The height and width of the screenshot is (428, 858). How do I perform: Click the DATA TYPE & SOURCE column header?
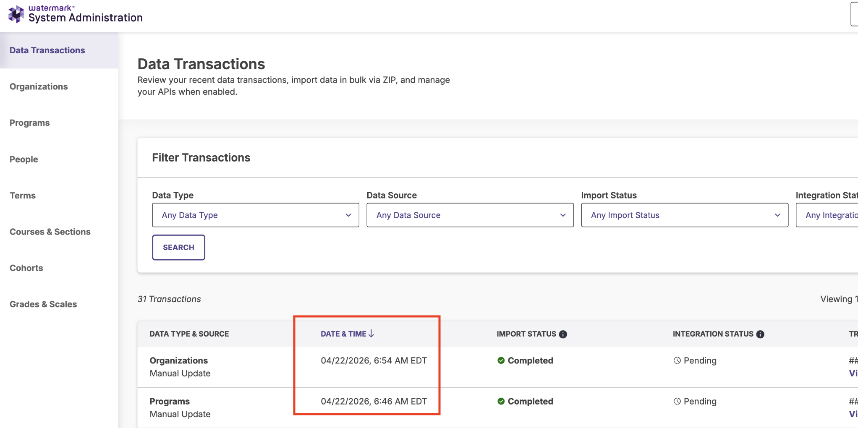(x=189, y=334)
